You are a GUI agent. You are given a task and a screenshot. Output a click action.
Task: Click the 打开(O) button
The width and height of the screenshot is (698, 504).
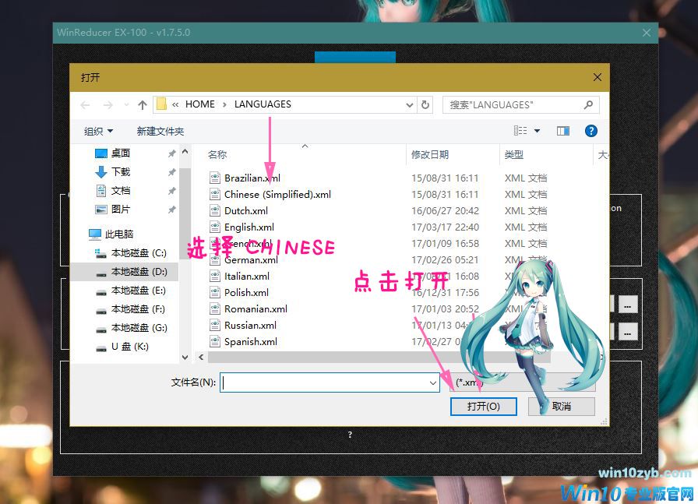[x=483, y=407]
